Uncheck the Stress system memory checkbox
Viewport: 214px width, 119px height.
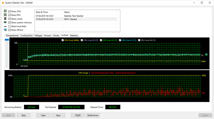10,23
